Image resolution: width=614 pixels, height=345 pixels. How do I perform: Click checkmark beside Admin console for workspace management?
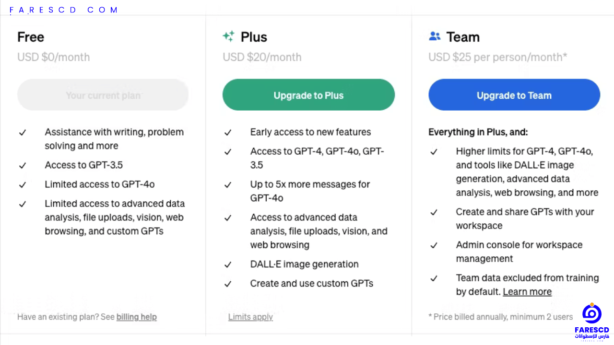[434, 245]
